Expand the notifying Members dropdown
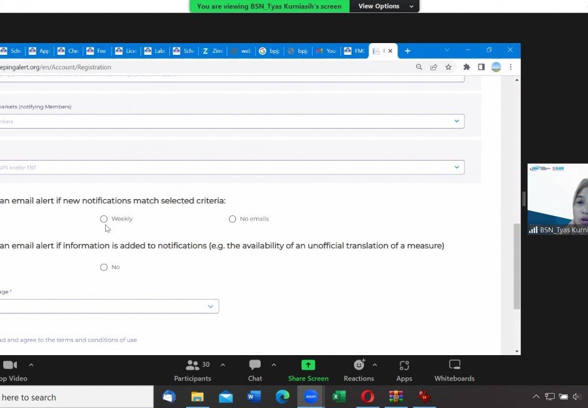 (457, 121)
